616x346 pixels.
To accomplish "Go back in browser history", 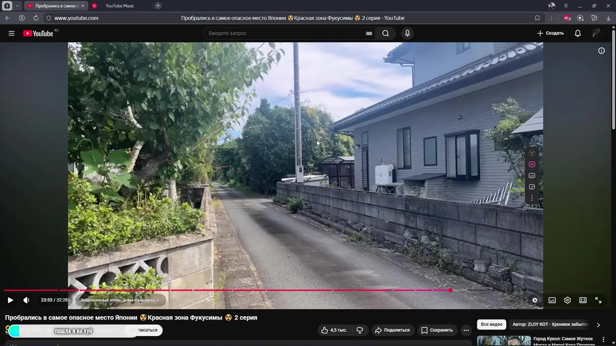I will coord(7,18).
